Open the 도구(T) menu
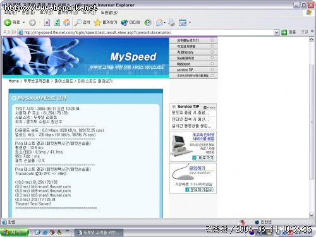The height and width of the screenshot is (237, 316). [89, 13]
